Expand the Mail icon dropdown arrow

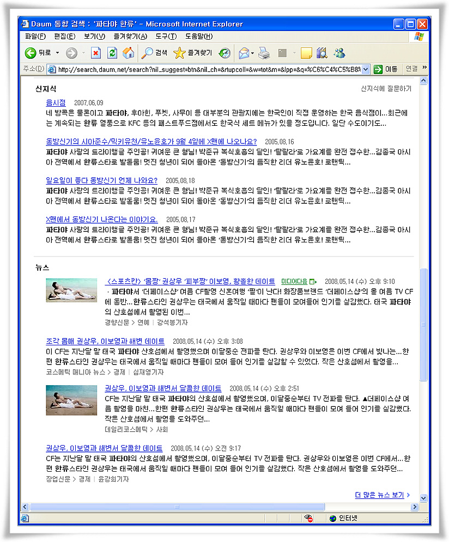click(253, 53)
